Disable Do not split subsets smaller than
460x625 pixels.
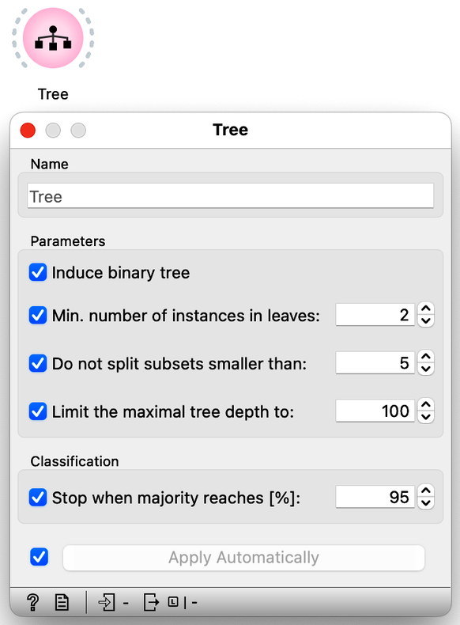click(x=38, y=363)
